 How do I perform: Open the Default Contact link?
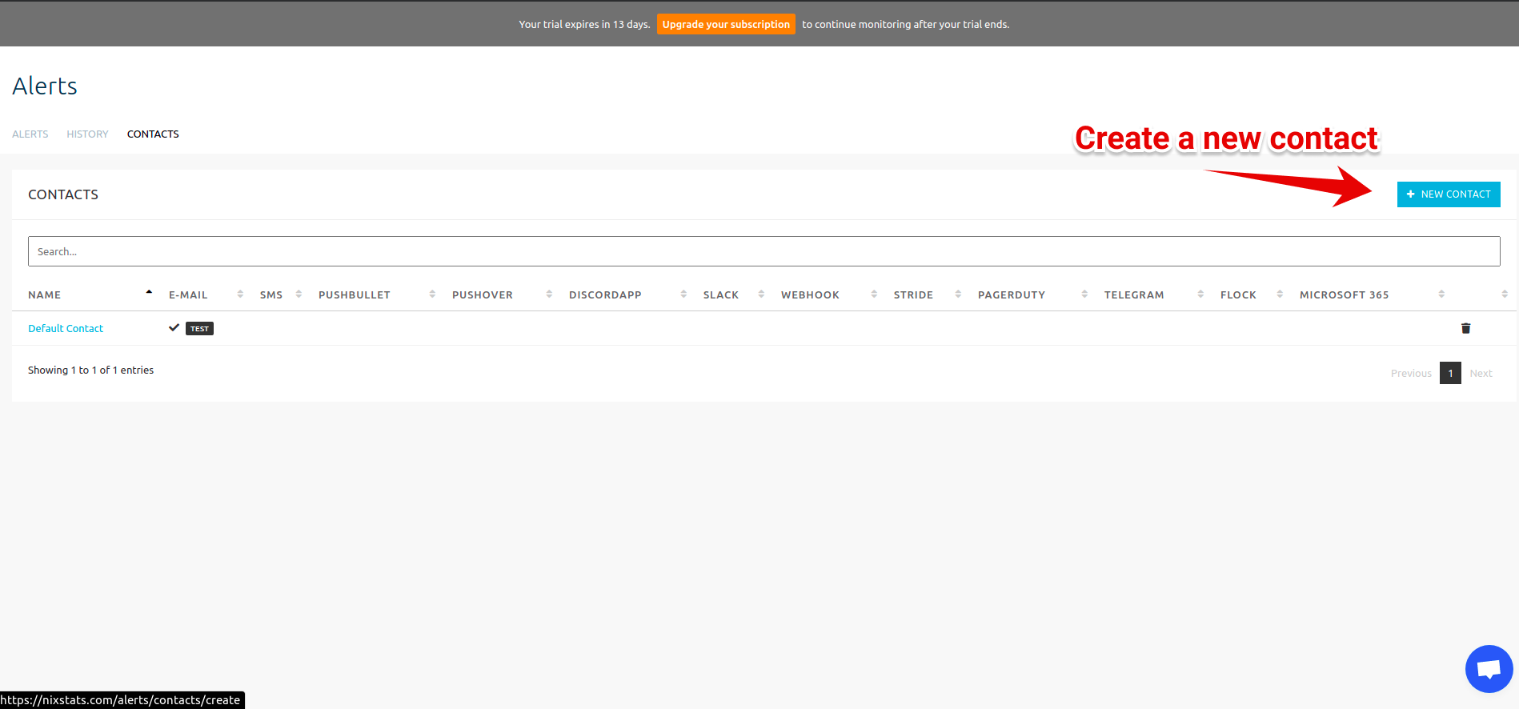pyautogui.click(x=66, y=328)
